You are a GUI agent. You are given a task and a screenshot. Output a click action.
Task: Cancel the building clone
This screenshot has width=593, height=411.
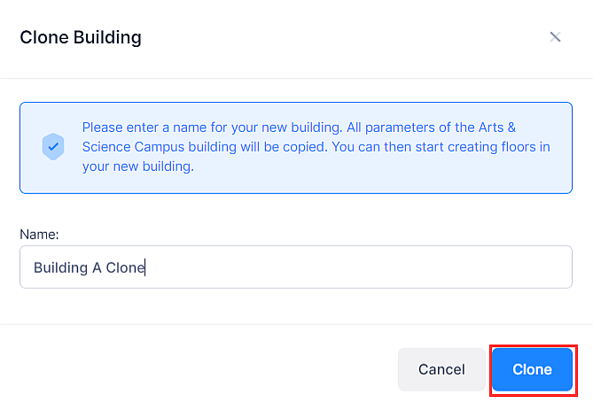pos(441,369)
